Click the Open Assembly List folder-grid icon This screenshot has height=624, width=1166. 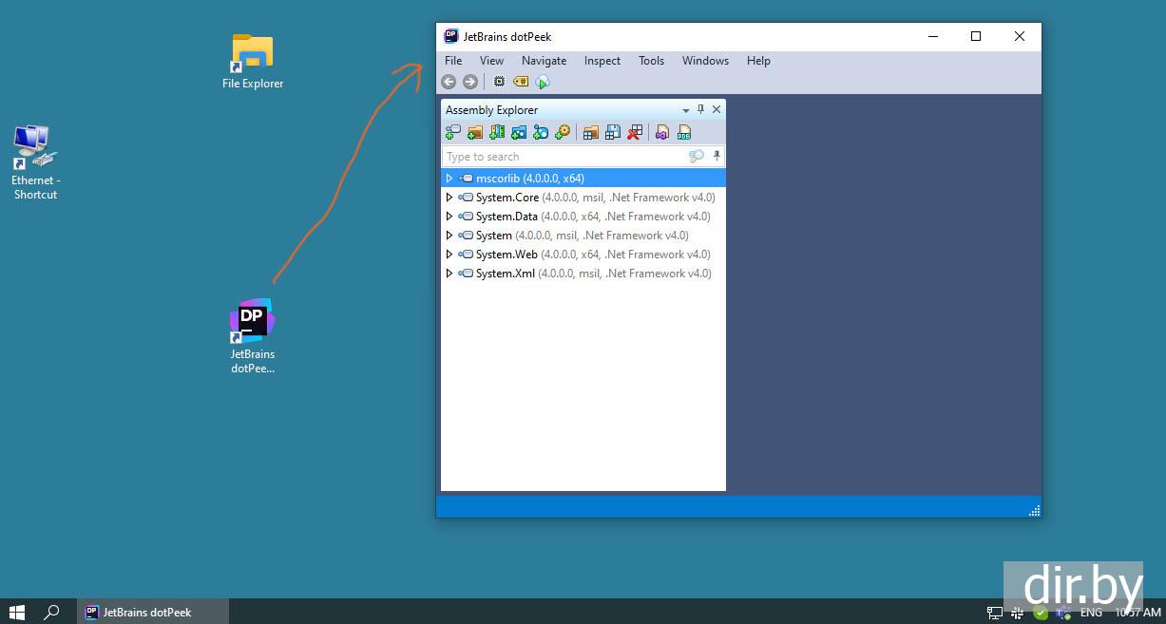click(x=591, y=132)
